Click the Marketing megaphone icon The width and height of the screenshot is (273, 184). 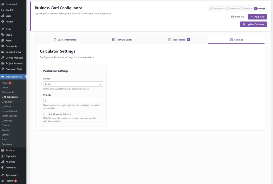(3, 168)
